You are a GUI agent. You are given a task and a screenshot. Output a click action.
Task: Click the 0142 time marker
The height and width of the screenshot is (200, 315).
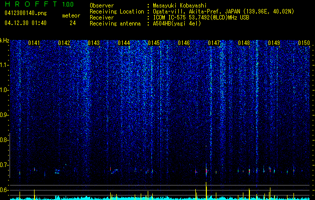pos(64,43)
